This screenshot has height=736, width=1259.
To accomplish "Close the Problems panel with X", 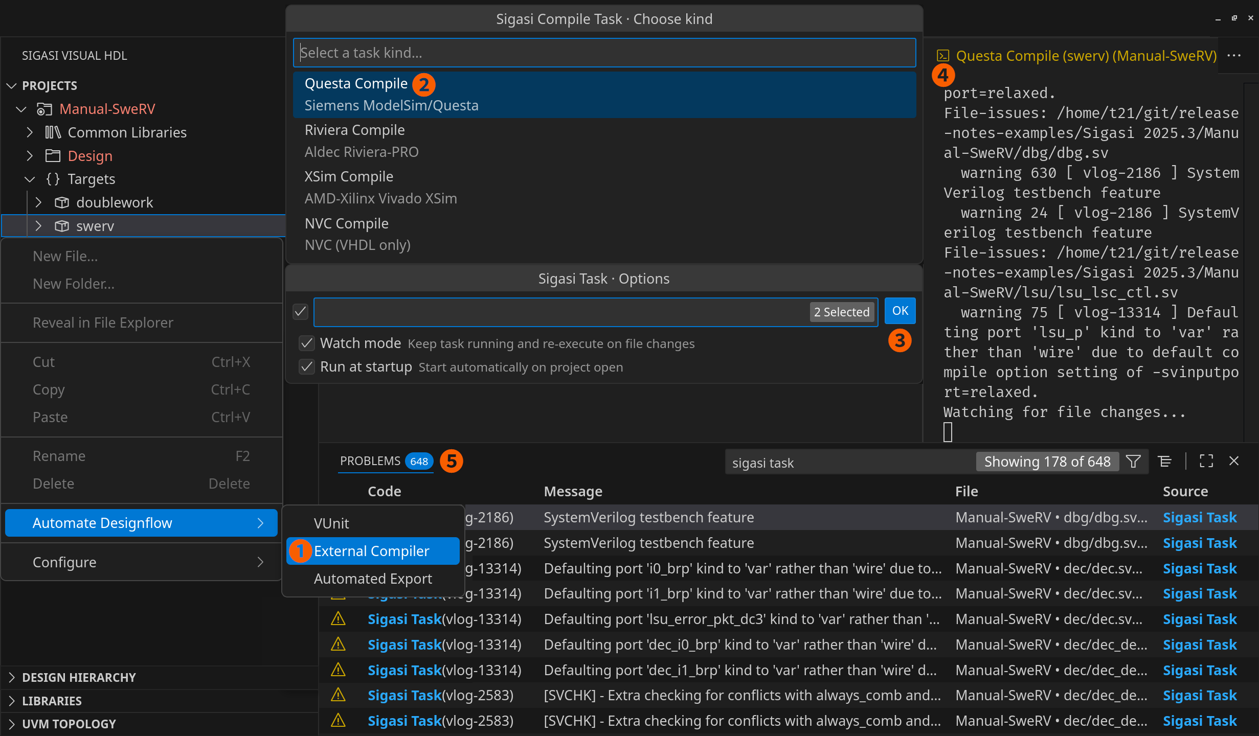I will coord(1234,462).
